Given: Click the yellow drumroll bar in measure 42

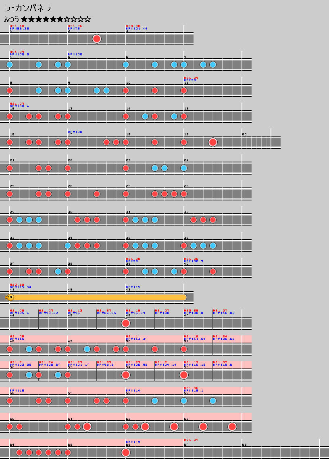Looking at the screenshot, I should click(97, 297).
